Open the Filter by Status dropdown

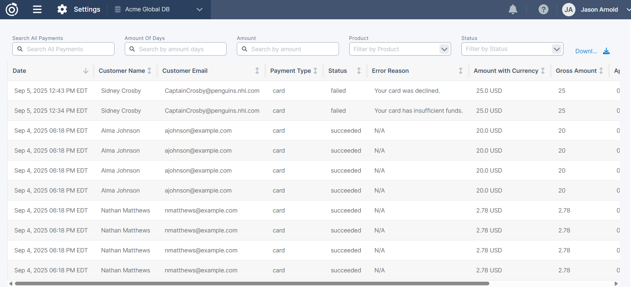(556, 49)
